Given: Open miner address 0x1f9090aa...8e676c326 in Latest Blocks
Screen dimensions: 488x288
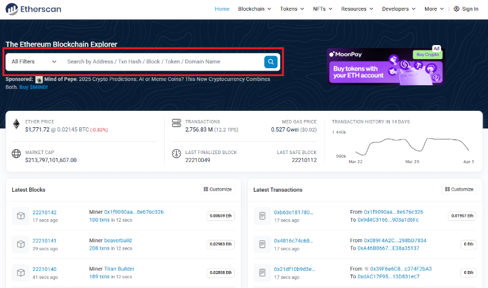Looking at the screenshot, I should [x=134, y=212].
